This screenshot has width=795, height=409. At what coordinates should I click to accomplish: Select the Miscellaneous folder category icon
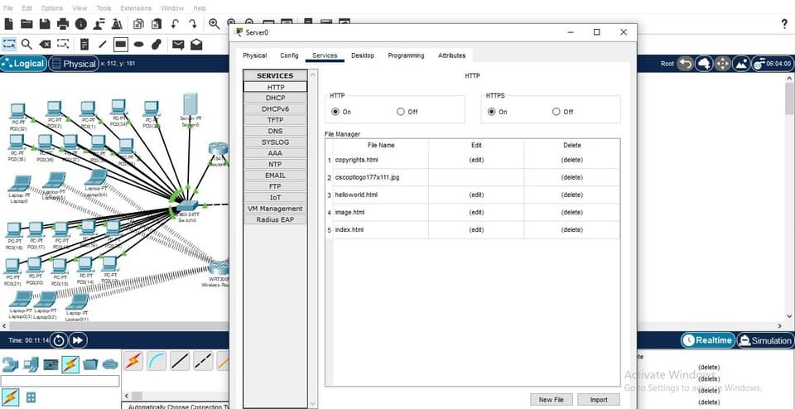pyautogui.click(x=90, y=364)
